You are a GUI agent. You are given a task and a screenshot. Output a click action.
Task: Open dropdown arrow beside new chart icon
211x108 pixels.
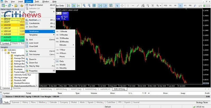click(6, 6)
